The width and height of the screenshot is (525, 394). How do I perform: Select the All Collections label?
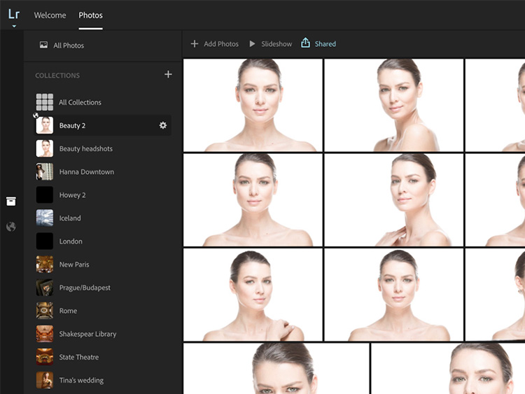tap(80, 102)
